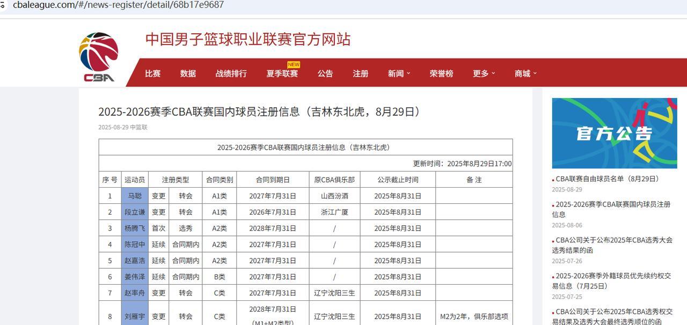Click the table title row 吉林东北虎

305,147
